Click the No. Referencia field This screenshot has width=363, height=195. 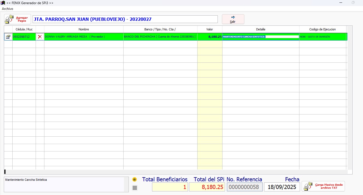[245, 187]
